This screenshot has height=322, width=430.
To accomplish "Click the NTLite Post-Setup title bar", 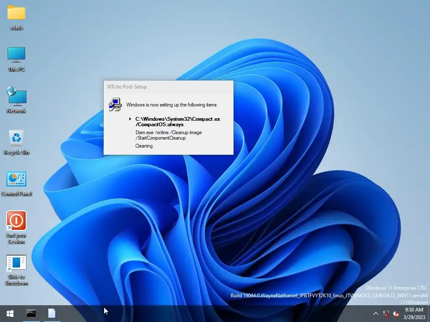I will pos(168,87).
